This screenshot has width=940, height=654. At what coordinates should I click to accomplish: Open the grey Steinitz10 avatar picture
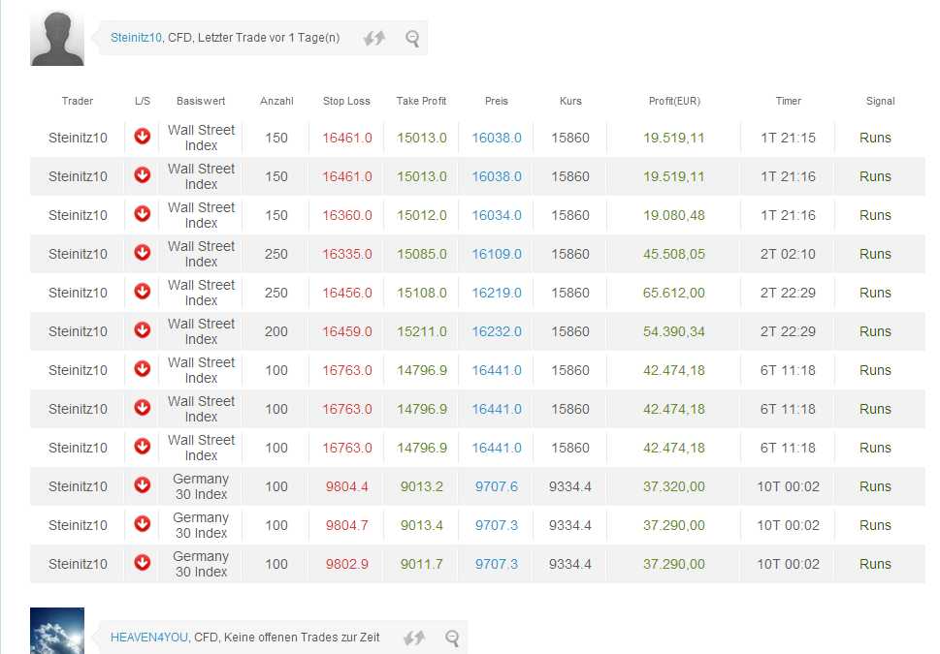click(x=57, y=39)
